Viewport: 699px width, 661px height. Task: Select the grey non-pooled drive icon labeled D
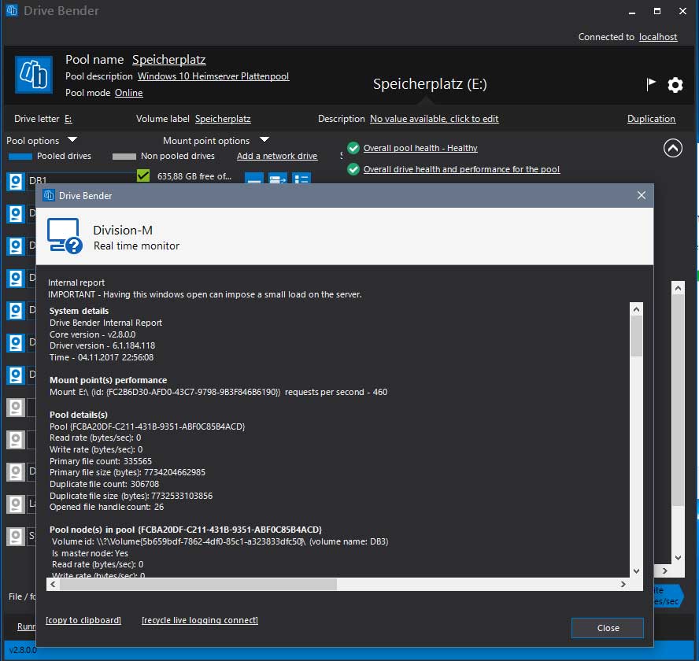[x=16, y=472]
